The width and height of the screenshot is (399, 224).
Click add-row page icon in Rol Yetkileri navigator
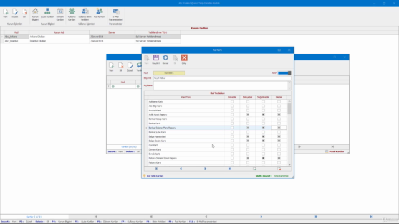pyautogui.click(x=254, y=169)
